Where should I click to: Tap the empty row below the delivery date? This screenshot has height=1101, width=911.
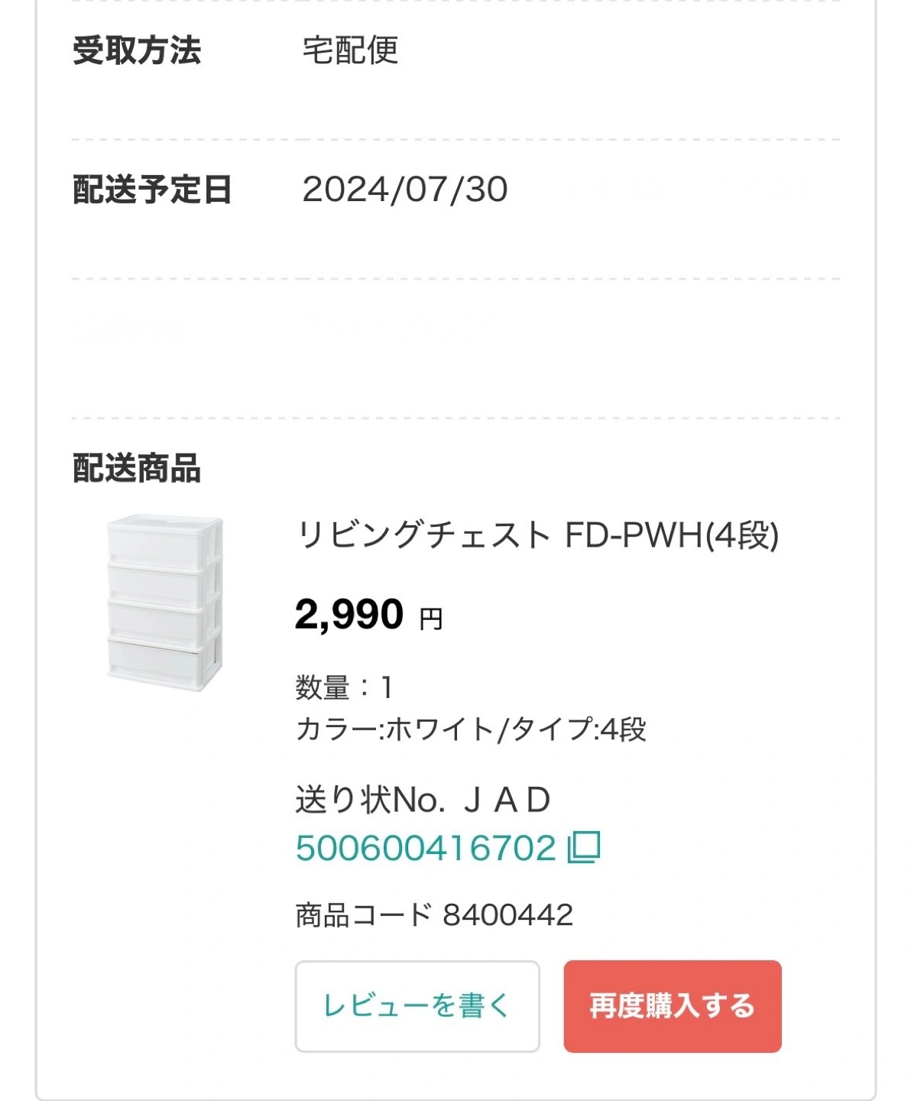point(455,349)
